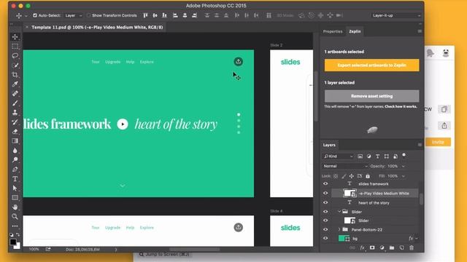467x262 pixels.
Task: Open the Auto-Select Layer dropdown
Action: point(73,15)
